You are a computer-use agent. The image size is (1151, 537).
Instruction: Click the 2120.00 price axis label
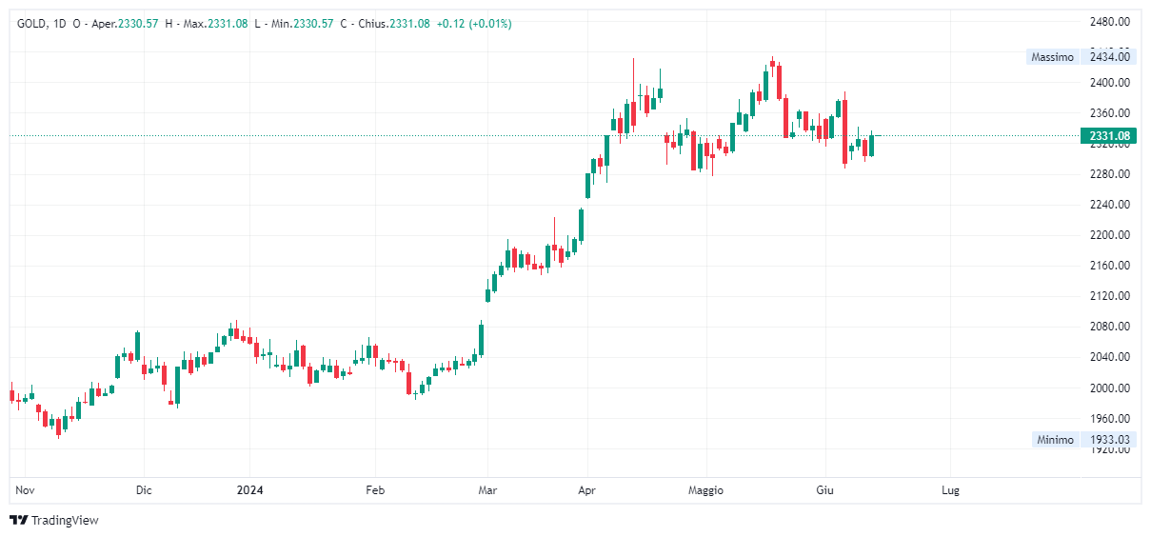pyautogui.click(x=1110, y=296)
